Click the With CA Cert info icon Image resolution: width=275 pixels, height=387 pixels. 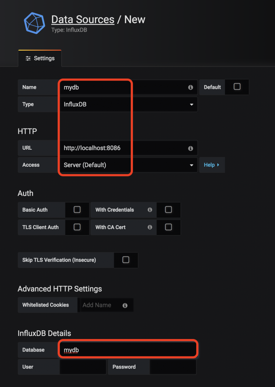[x=150, y=227]
